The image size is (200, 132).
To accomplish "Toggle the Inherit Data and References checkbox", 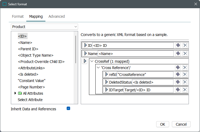I will tap(68, 108).
